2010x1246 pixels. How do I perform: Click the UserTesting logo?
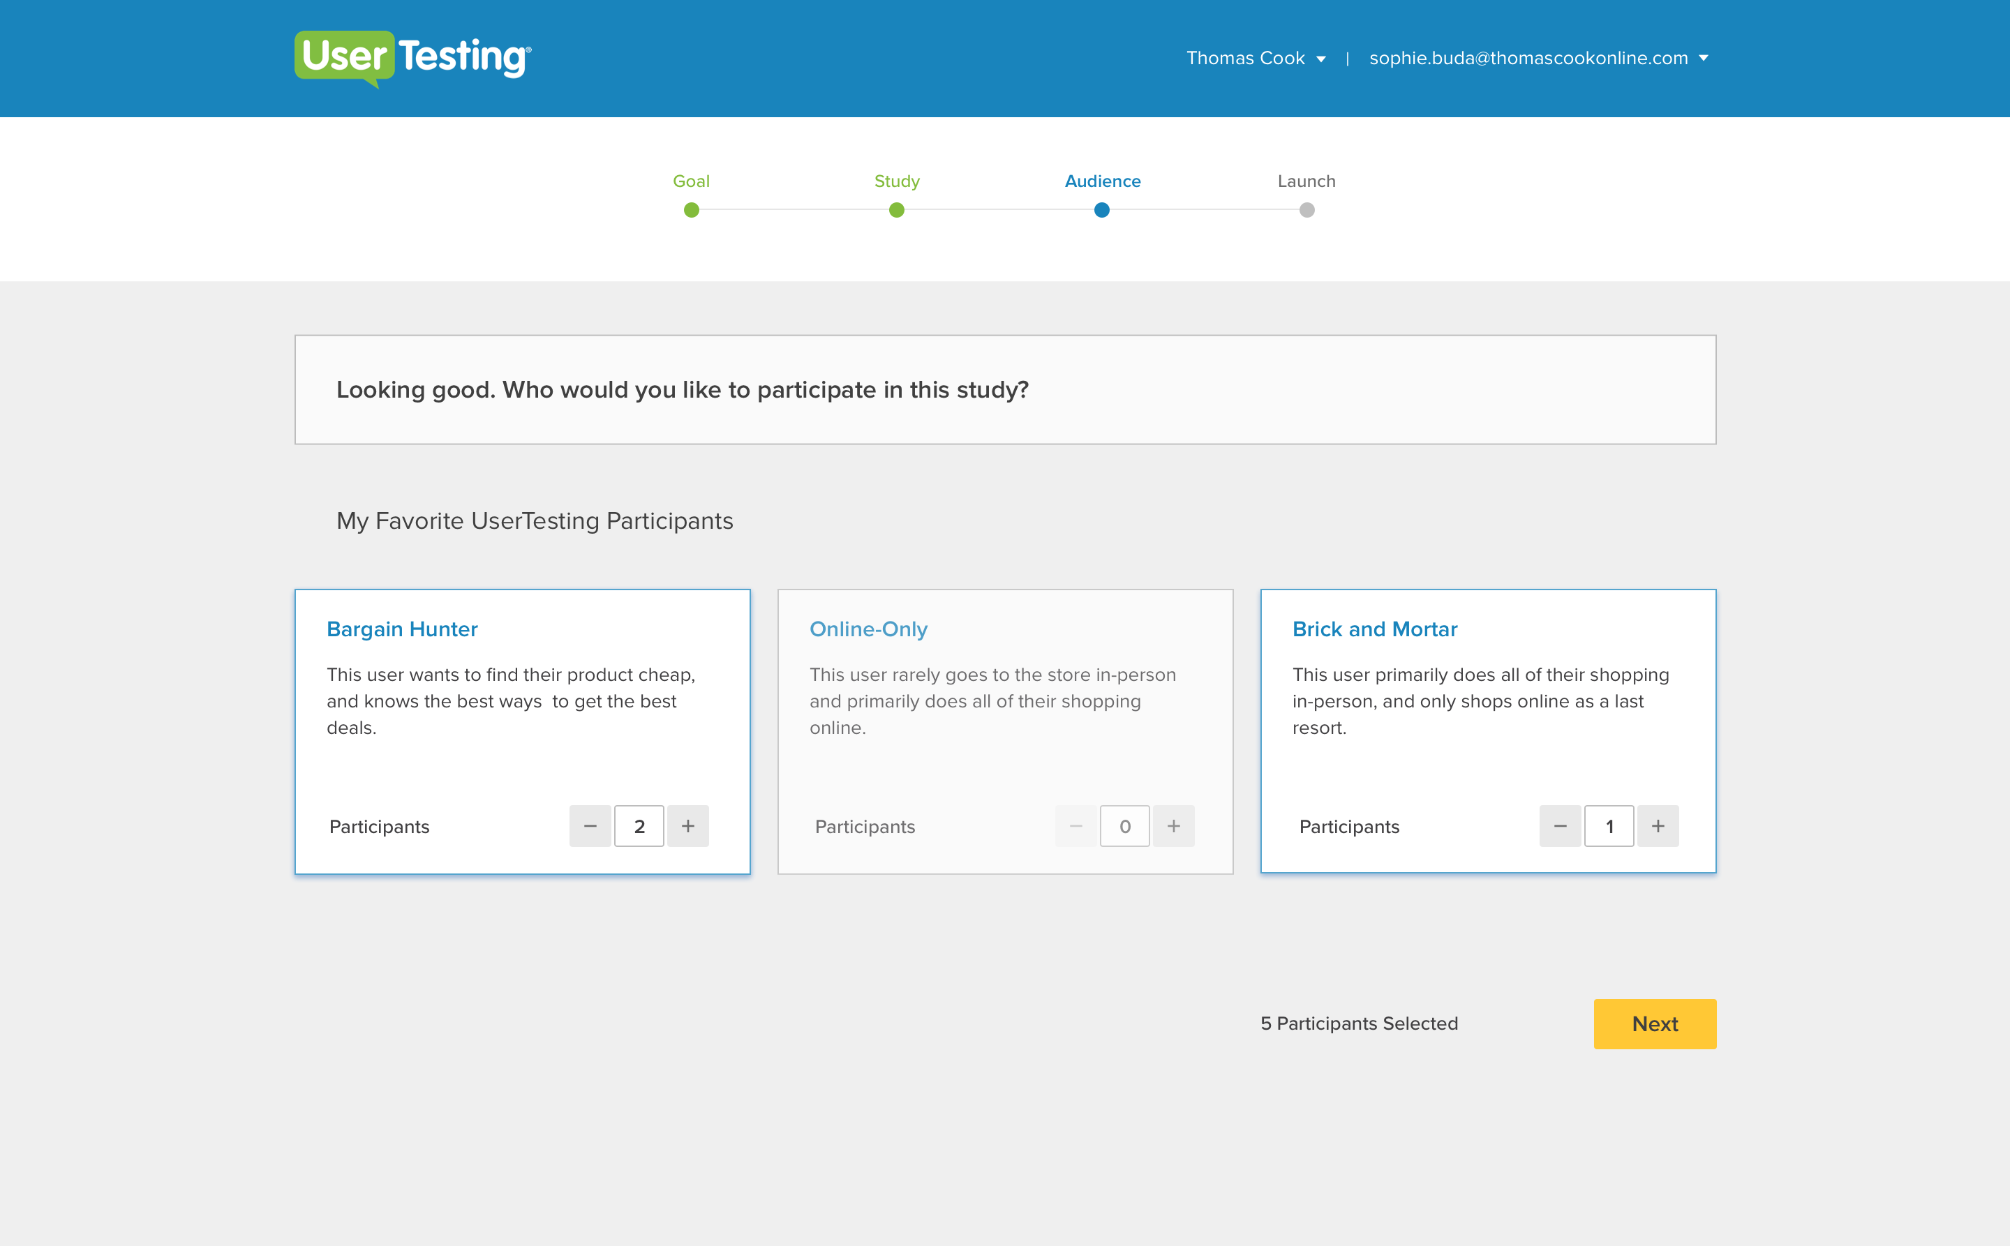click(413, 59)
